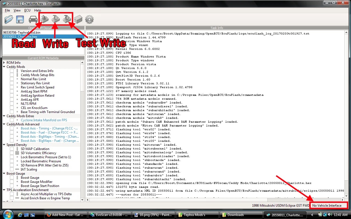Viewport: 351px width, 219px height.
Task: Click the stacked chips compare icon
Action: tap(78, 19)
